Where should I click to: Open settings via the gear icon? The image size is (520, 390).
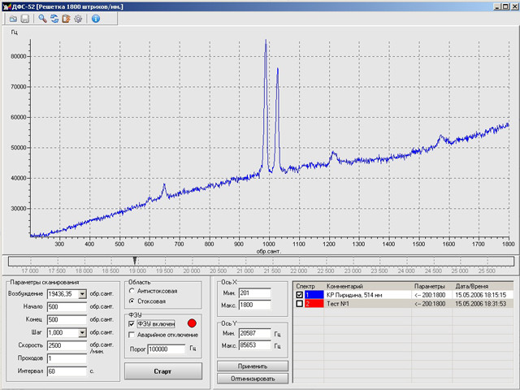pos(78,18)
